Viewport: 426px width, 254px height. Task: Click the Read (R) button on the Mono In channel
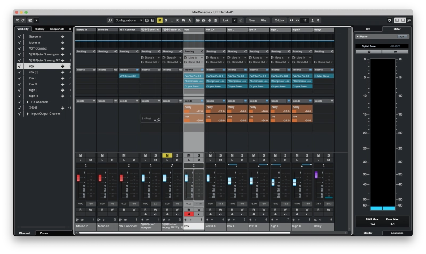102,210
